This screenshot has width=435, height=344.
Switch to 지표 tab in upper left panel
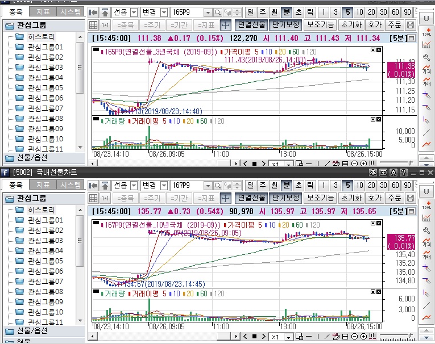pyautogui.click(x=43, y=12)
